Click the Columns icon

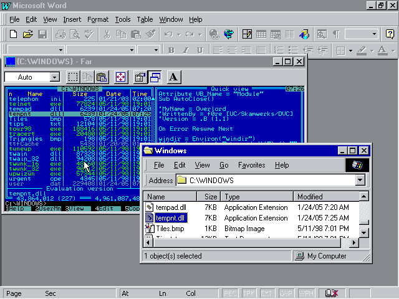click(x=290, y=34)
